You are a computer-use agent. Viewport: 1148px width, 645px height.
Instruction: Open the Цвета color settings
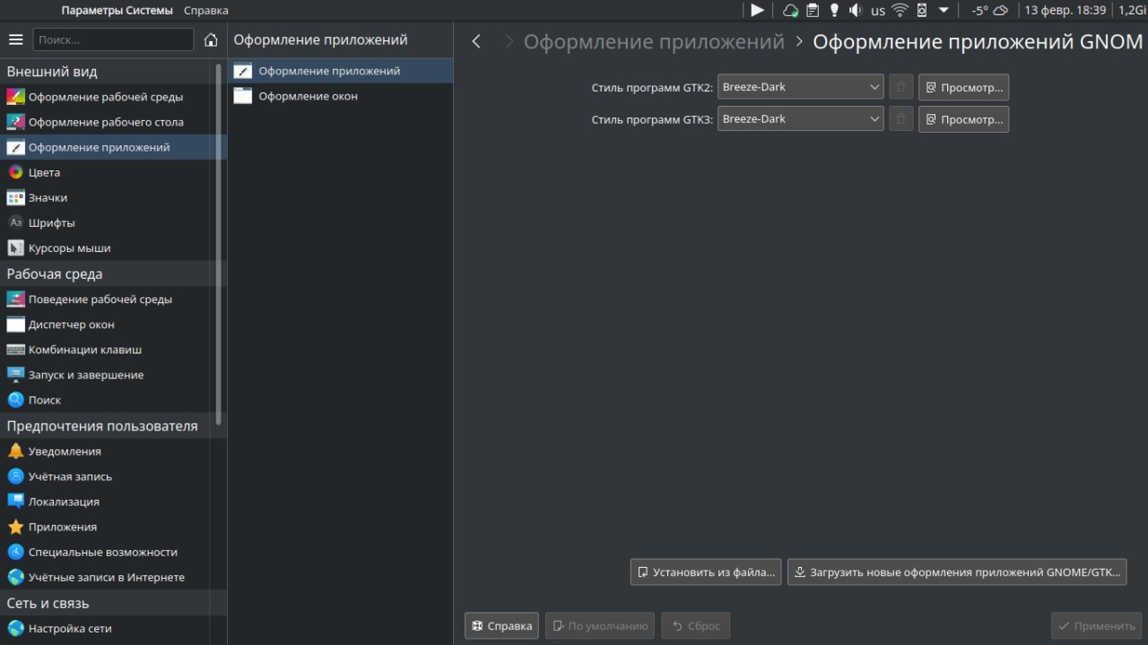[113, 172]
